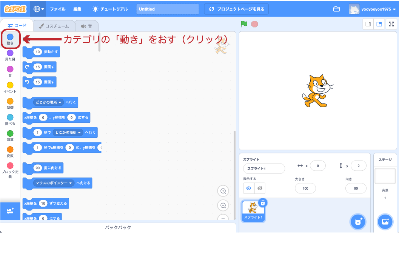Select the 音 magenta category
This screenshot has width=399, height=258.
pyautogui.click(x=10, y=71)
